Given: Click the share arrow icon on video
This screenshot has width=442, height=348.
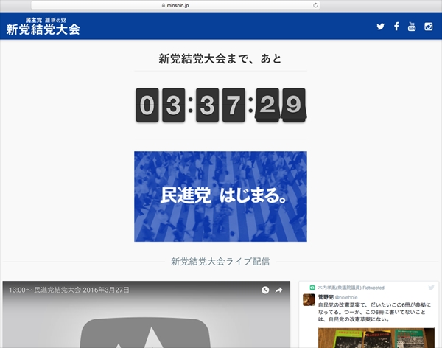Looking at the screenshot, I should coord(280,290).
